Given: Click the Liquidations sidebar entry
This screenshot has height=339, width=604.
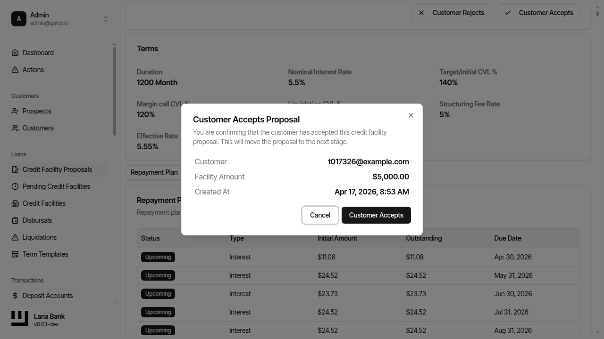Looking at the screenshot, I should 39,237.
